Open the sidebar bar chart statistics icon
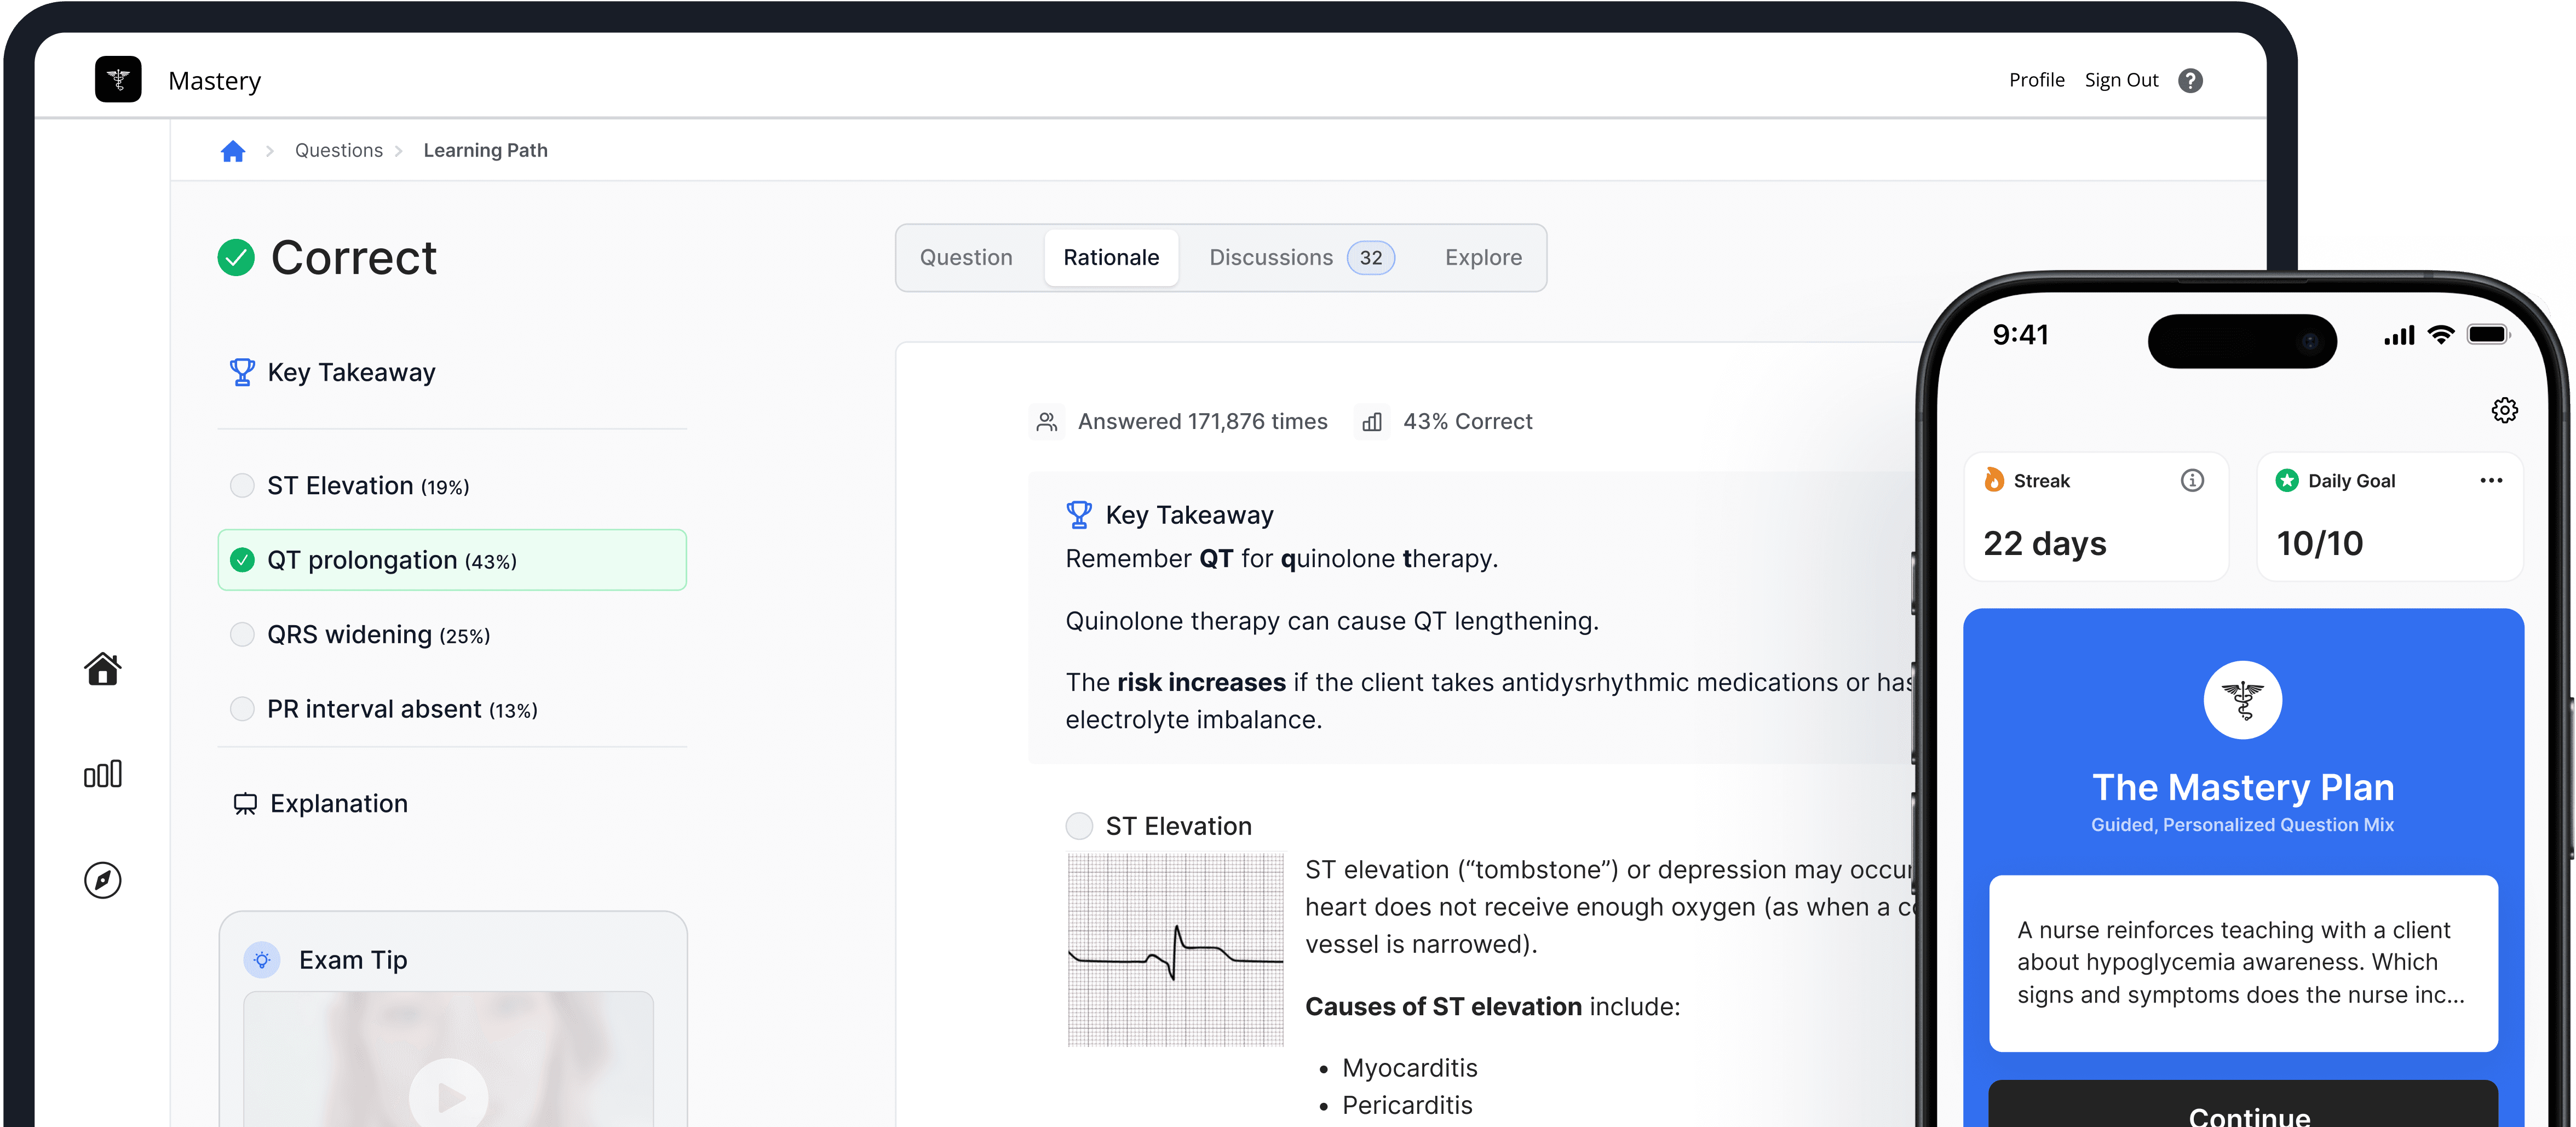 tap(103, 774)
